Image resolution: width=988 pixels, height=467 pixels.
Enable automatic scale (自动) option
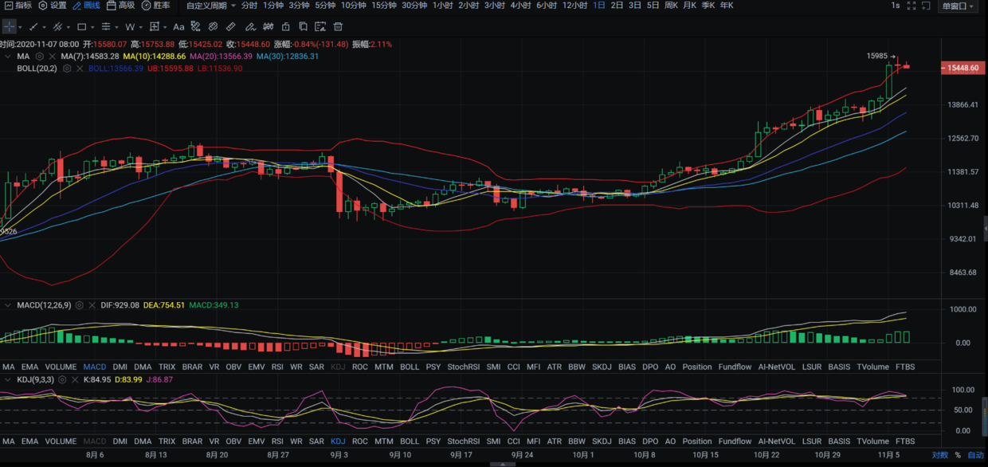(975, 455)
